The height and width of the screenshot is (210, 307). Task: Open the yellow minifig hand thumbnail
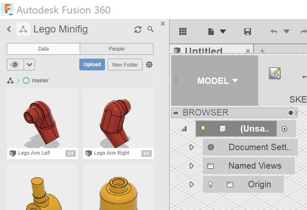[42, 187]
